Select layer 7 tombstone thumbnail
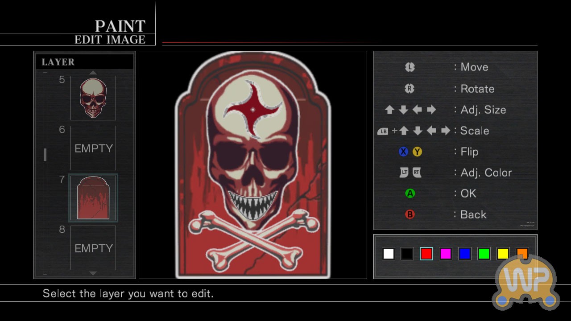Screen dimensions: 571x321 coord(93,198)
